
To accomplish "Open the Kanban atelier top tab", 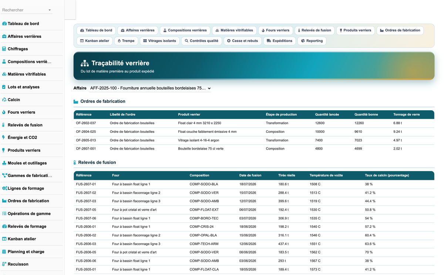I will pyautogui.click(x=95, y=41).
